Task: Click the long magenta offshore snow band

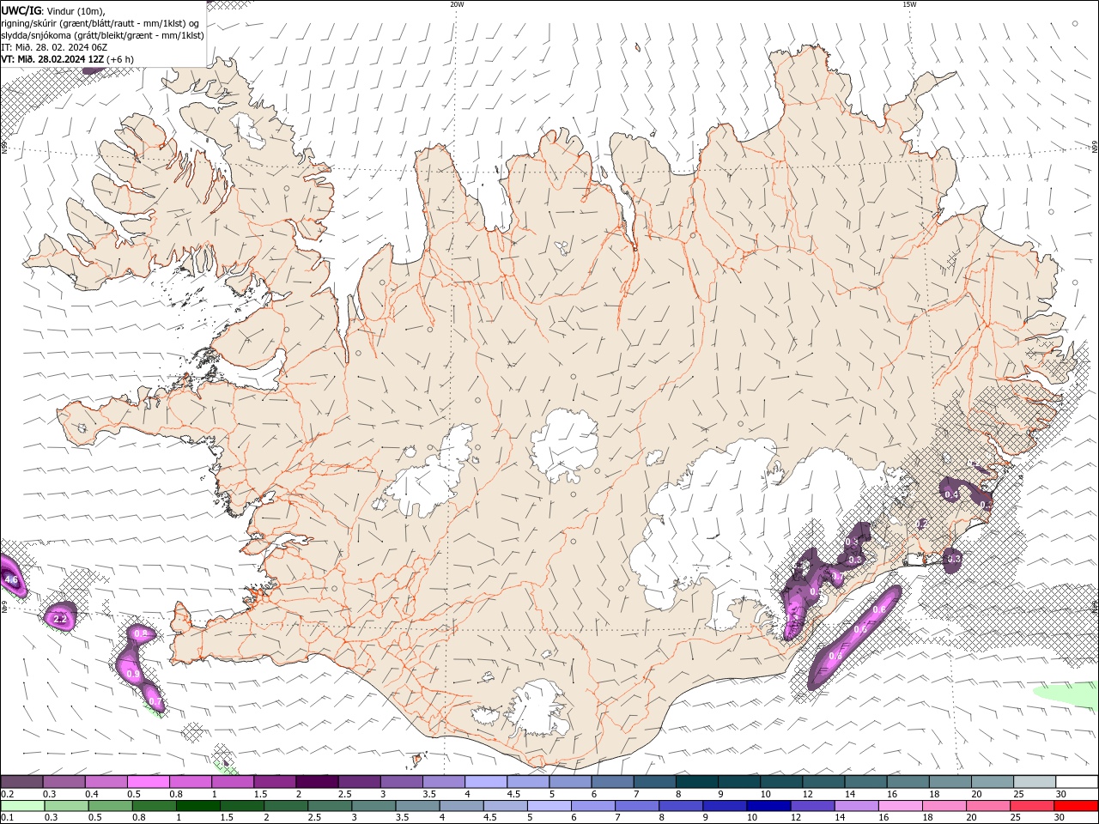Action: [855, 637]
